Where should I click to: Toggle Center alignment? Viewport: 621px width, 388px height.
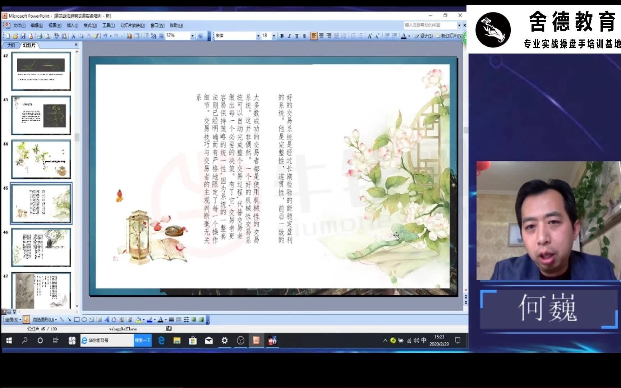(321, 36)
